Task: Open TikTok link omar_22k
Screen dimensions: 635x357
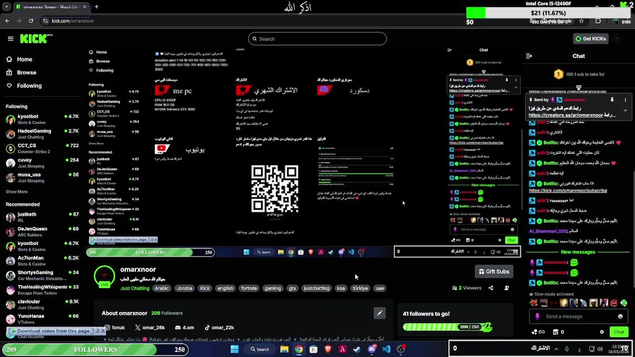Action: tap(219, 328)
